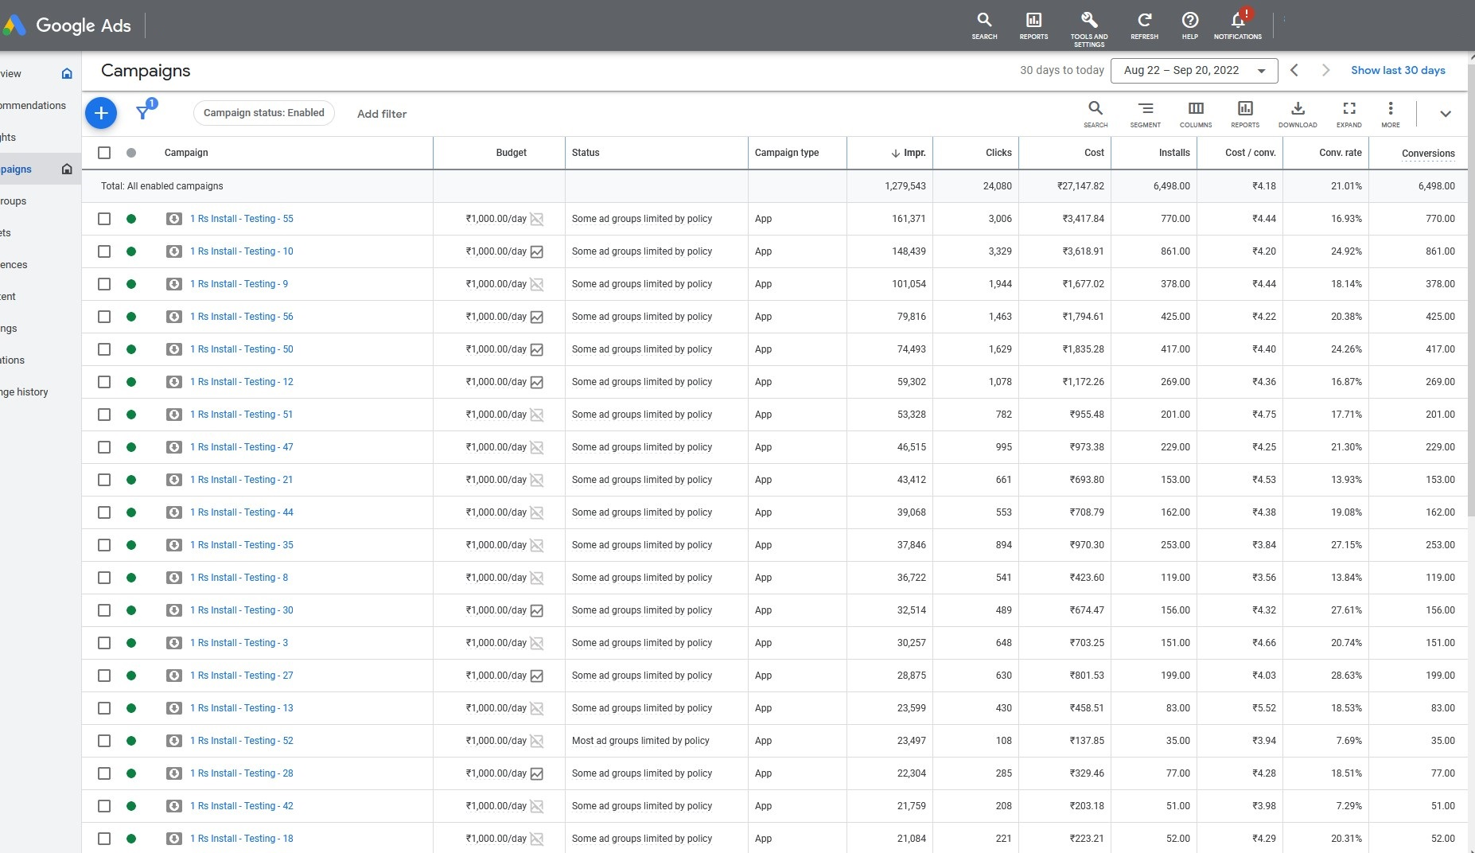The width and height of the screenshot is (1475, 853).
Task: Click the Segment icon in table toolbar
Action: 1145,113
